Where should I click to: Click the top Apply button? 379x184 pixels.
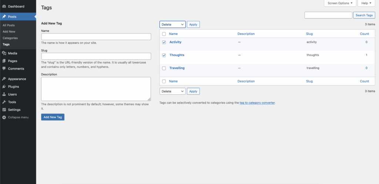point(193,24)
